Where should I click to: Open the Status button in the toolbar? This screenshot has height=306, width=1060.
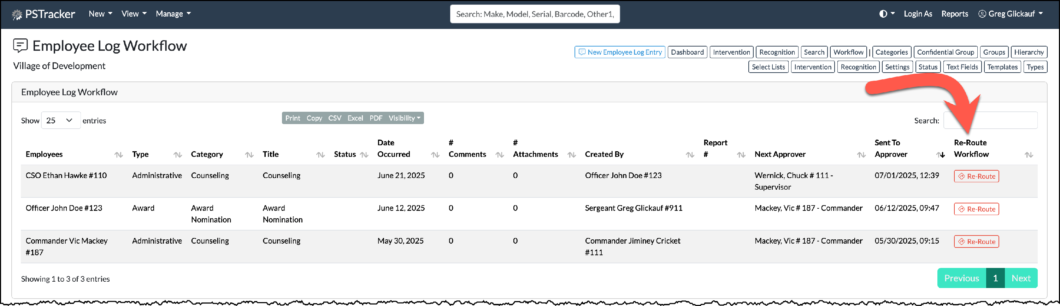coord(927,67)
